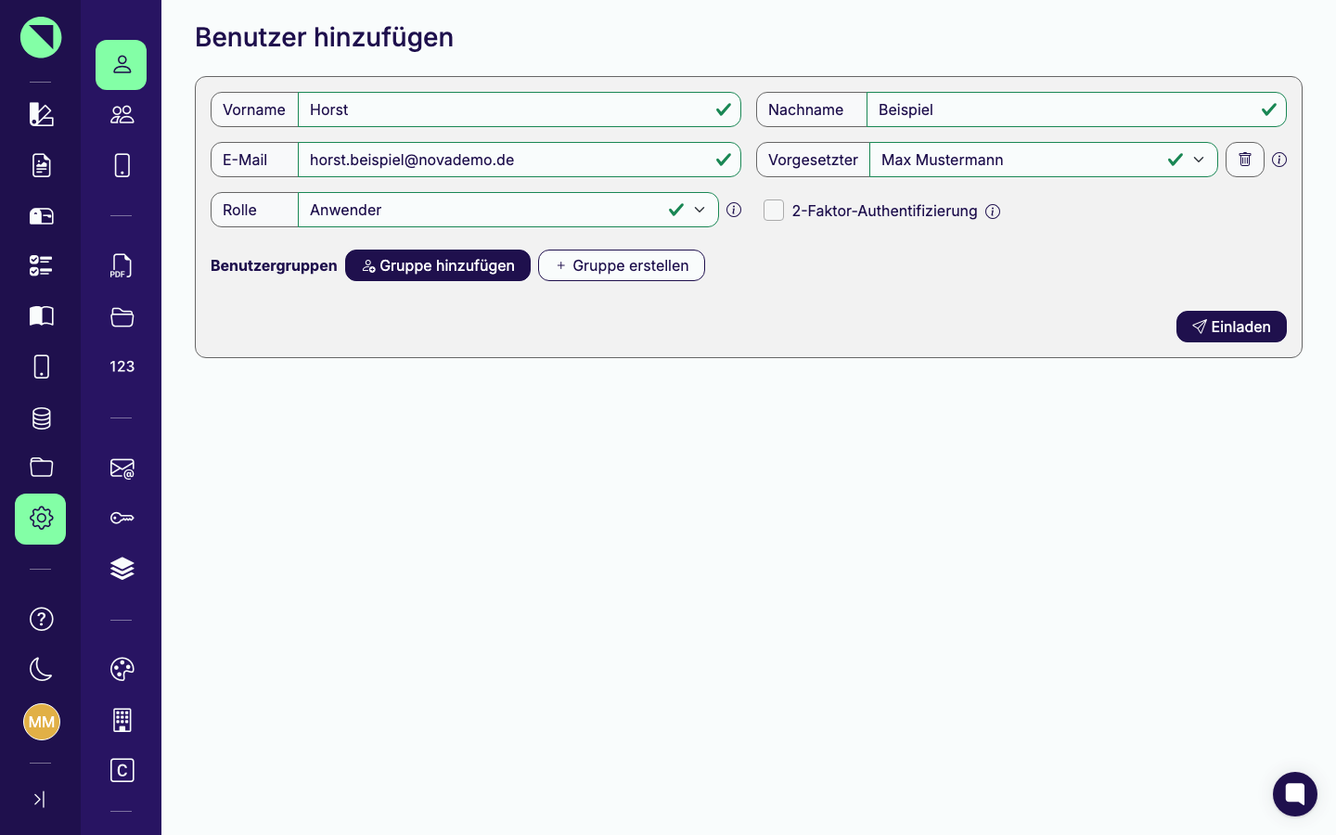Open the checklist tasks icon
Viewport: 1336px width, 835px height.
point(41,266)
